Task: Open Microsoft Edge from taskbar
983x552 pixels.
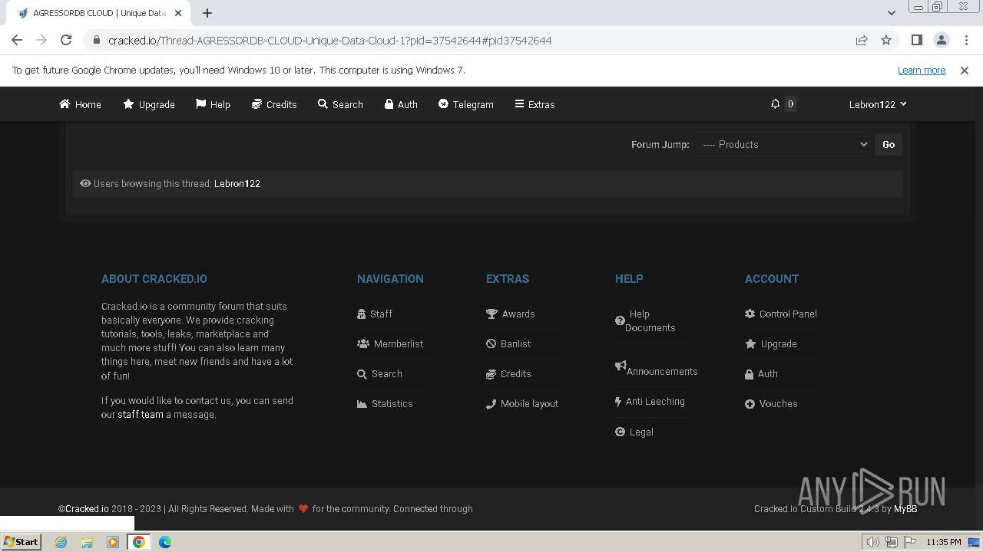Action: 164,542
